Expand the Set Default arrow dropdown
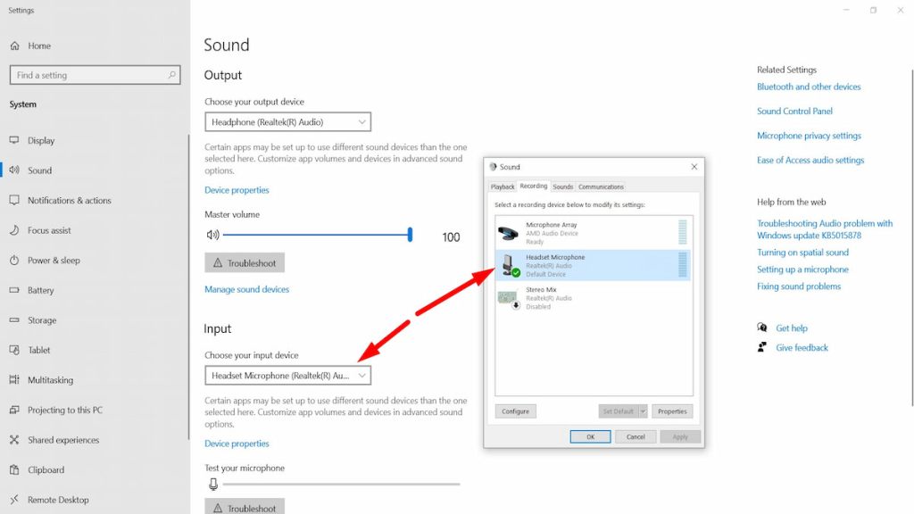914x514 pixels. (x=643, y=411)
